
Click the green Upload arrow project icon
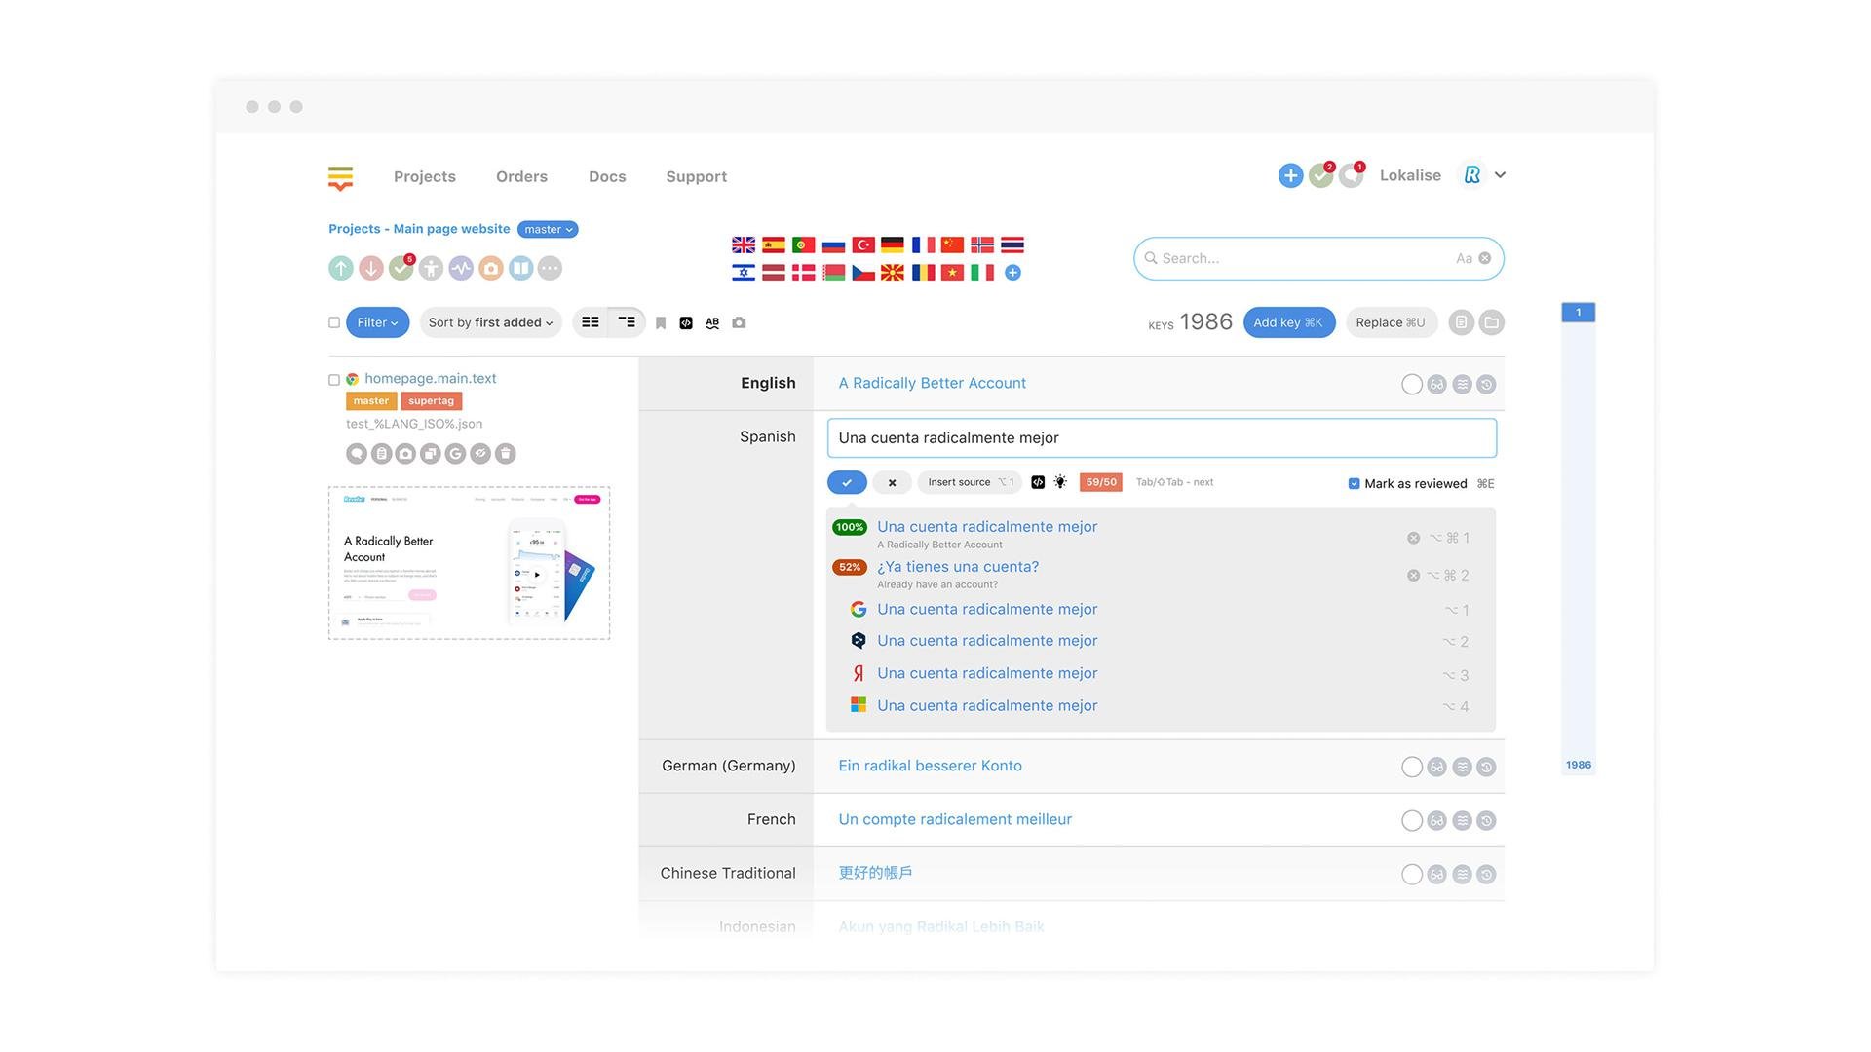coord(341,268)
